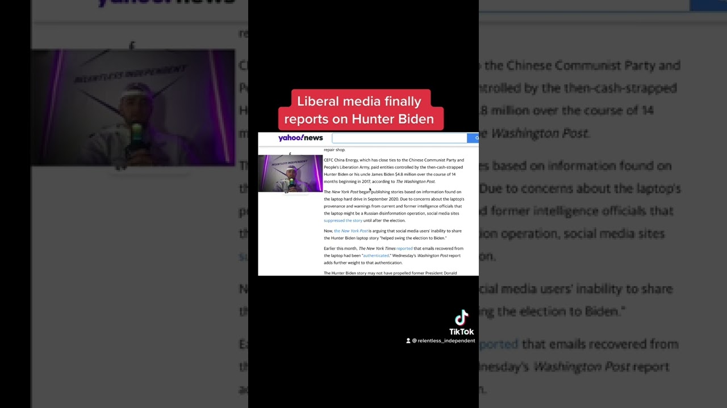
Task: Click the @relentless_independent username
Action: pyautogui.click(x=443, y=341)
